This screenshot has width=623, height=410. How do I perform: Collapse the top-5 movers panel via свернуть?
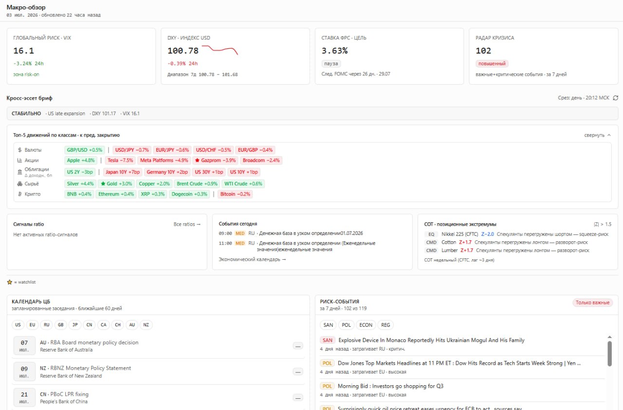coord(598,135)
